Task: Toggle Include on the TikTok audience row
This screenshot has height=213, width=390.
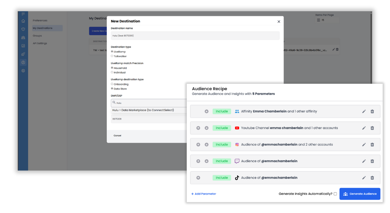Action: [222, 178]
